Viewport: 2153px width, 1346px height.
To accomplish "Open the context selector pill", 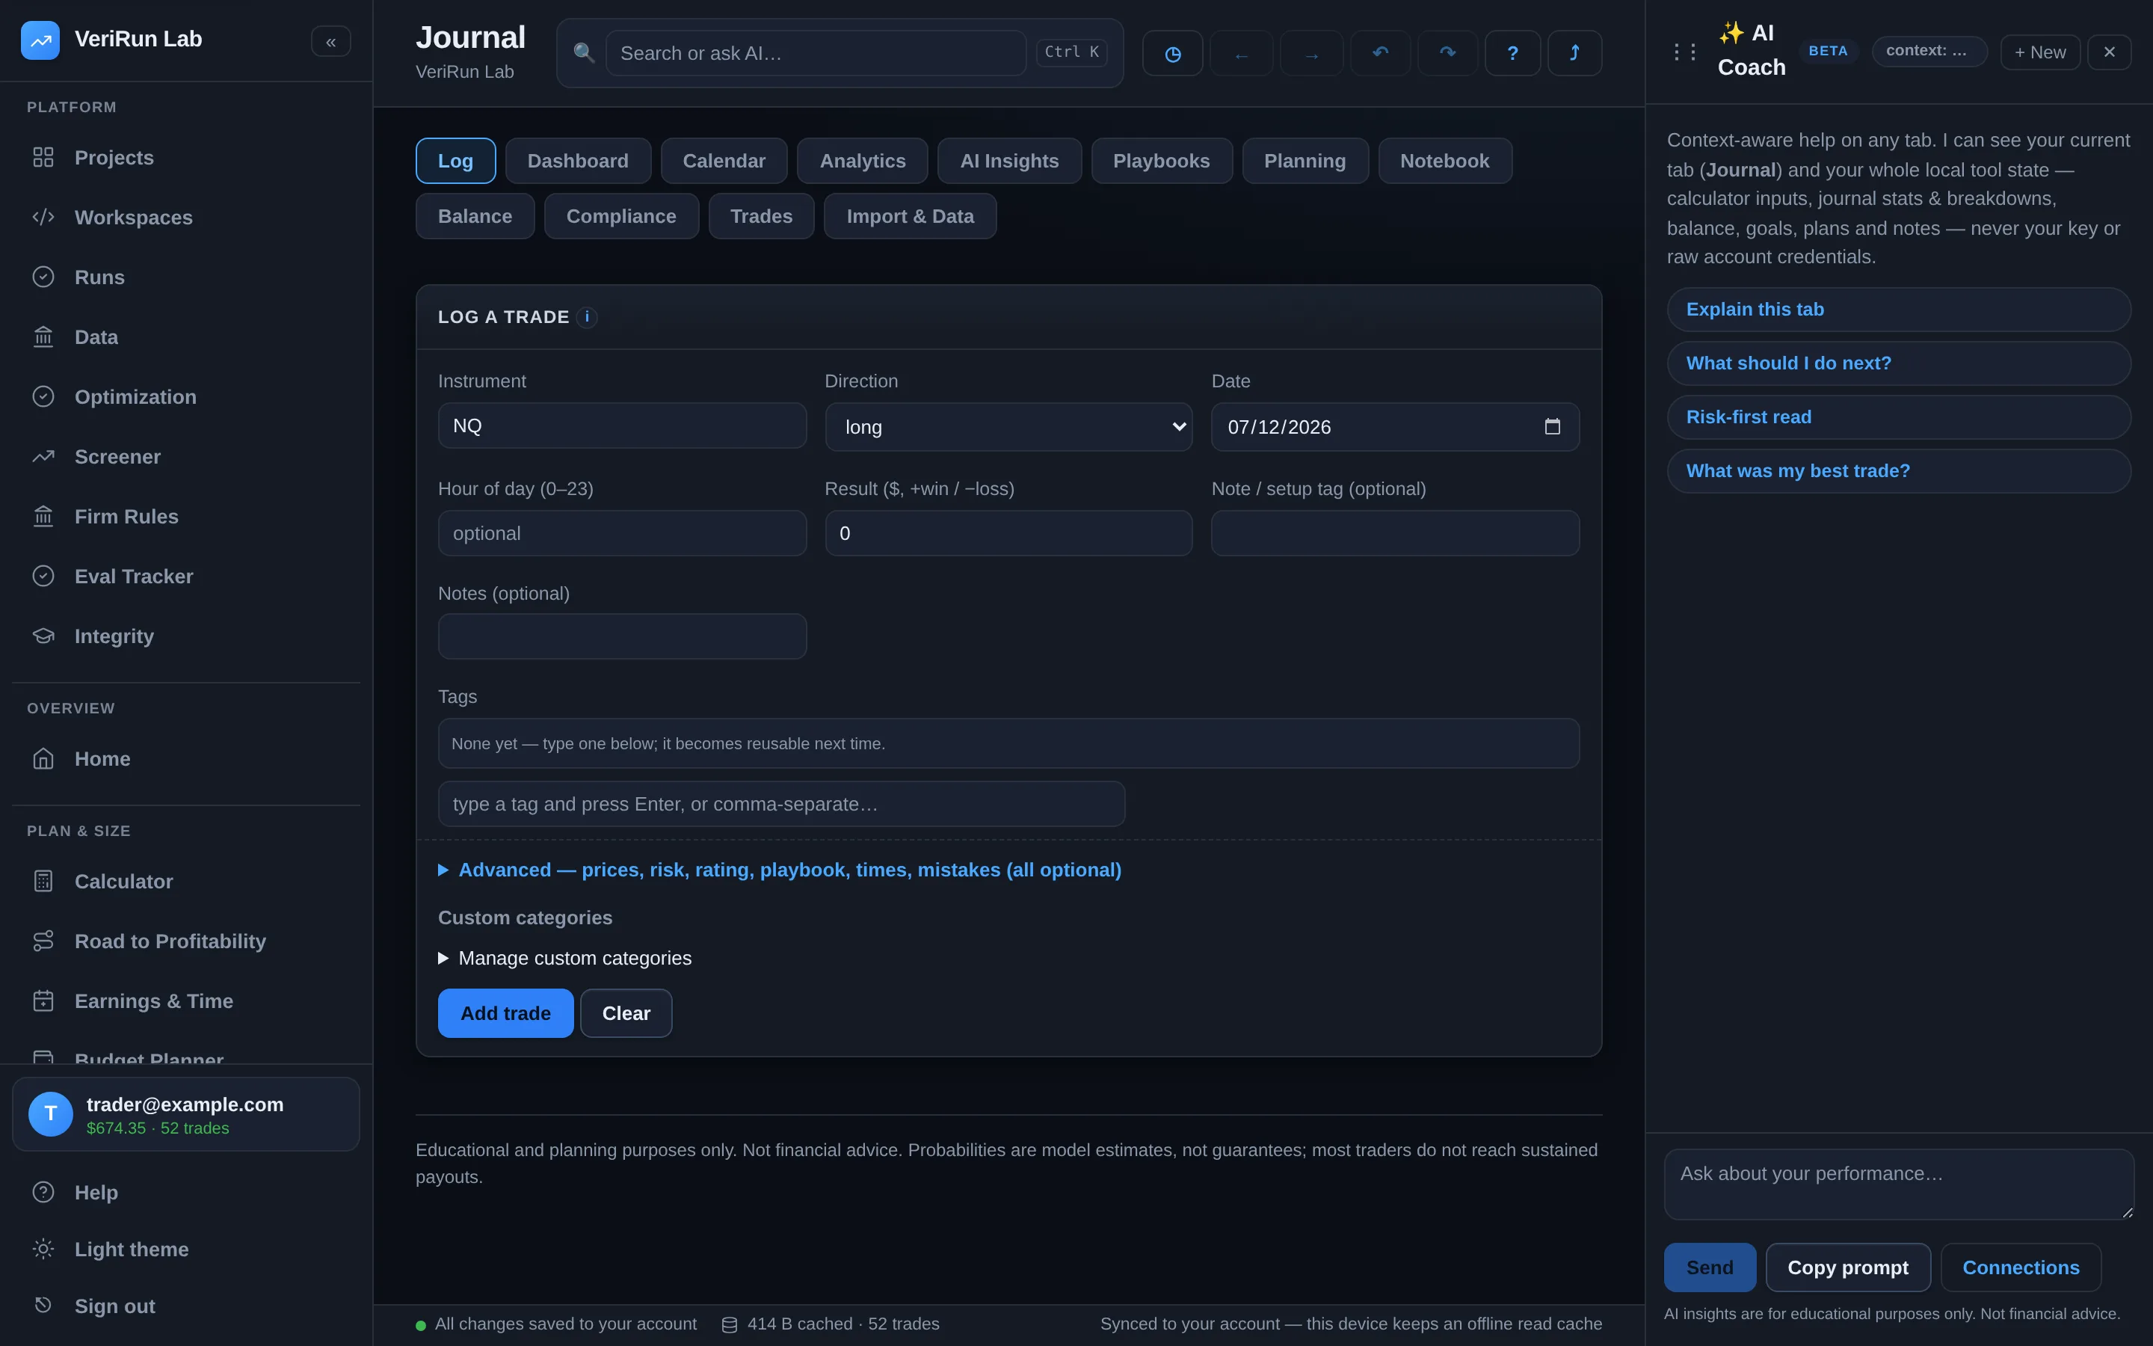I will click(1929, 51).
